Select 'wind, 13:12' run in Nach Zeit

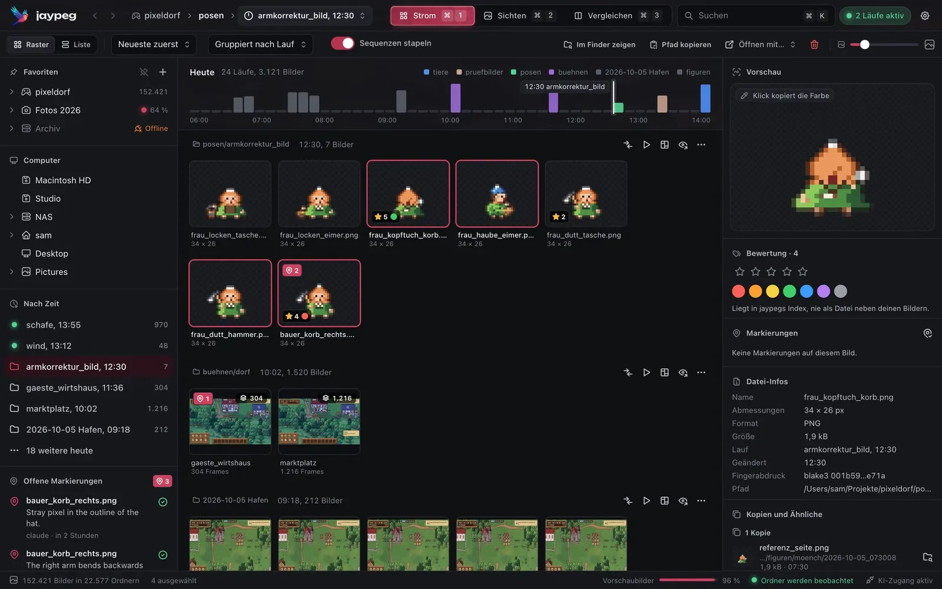click(89, 346)
